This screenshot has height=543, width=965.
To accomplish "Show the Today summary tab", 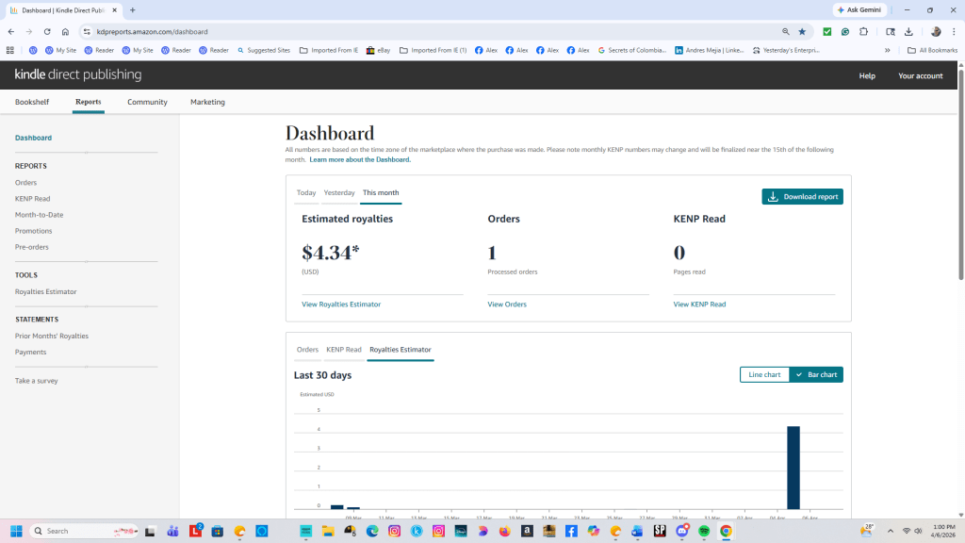I will click(306, 192).
